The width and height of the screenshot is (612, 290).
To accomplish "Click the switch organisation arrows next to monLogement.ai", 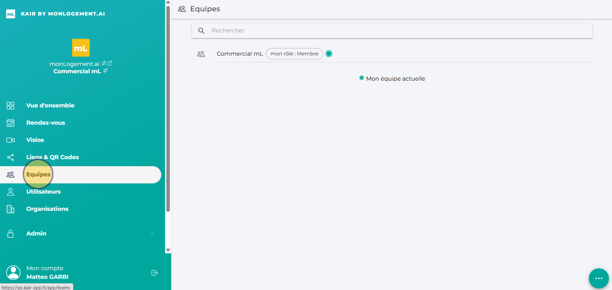I will tap(104, 63).
